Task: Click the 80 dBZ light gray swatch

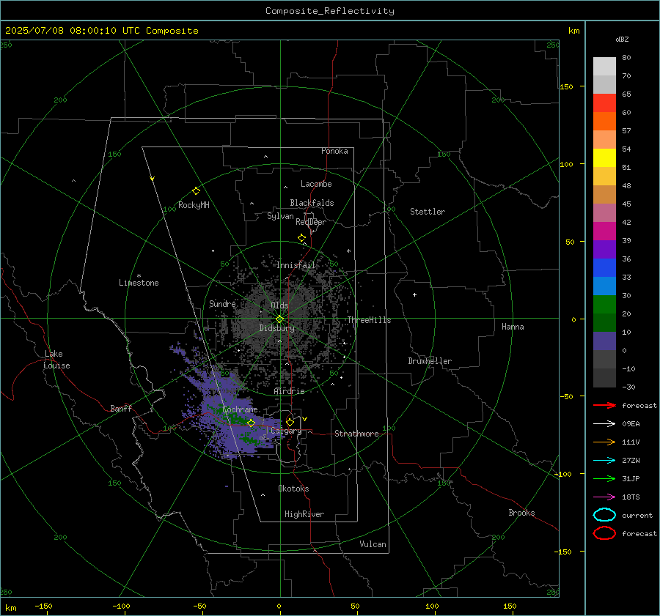Action: (604, 67)
